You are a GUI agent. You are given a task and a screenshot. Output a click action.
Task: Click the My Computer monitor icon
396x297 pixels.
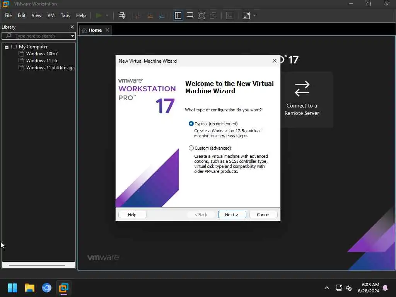14,47
